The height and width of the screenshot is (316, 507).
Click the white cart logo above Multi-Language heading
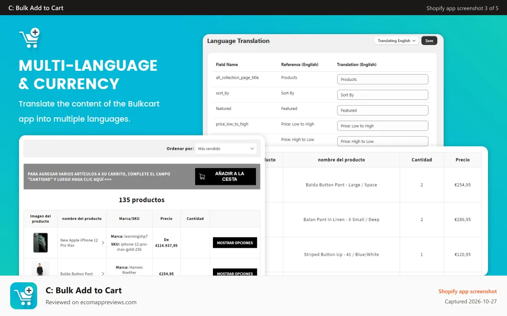pos(29,38)
